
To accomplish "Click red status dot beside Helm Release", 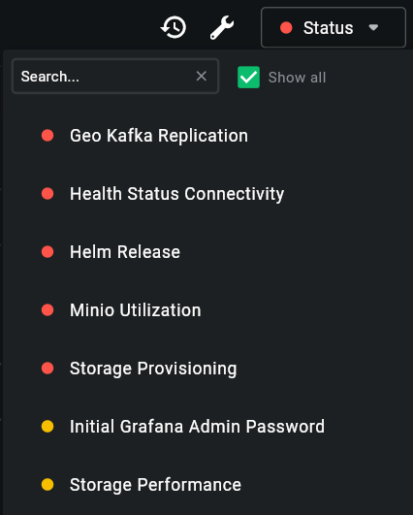I will pyautogui.click(x=48, y=252).
